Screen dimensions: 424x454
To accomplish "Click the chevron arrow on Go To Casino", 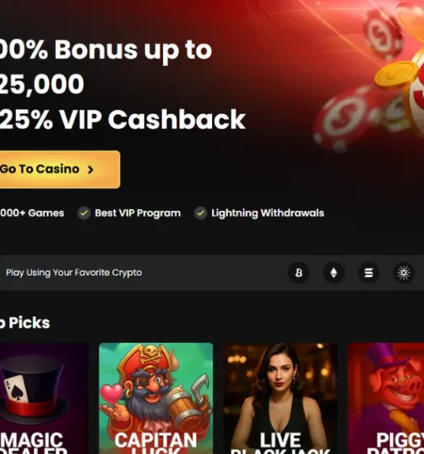I will point(91,169).
